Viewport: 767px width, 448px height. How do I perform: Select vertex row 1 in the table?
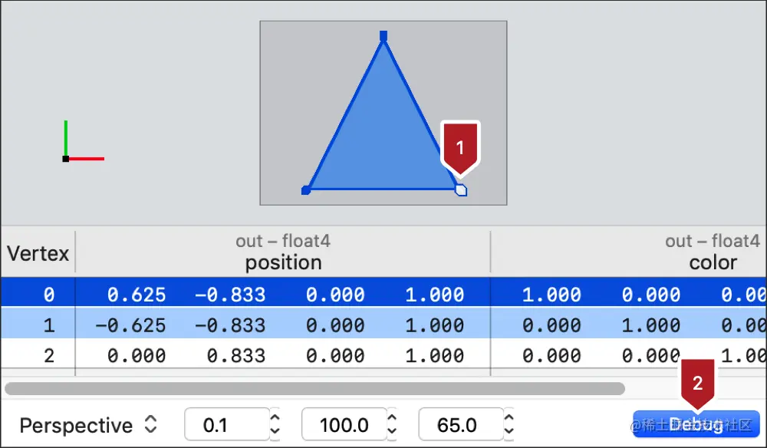tap(383, 323)
